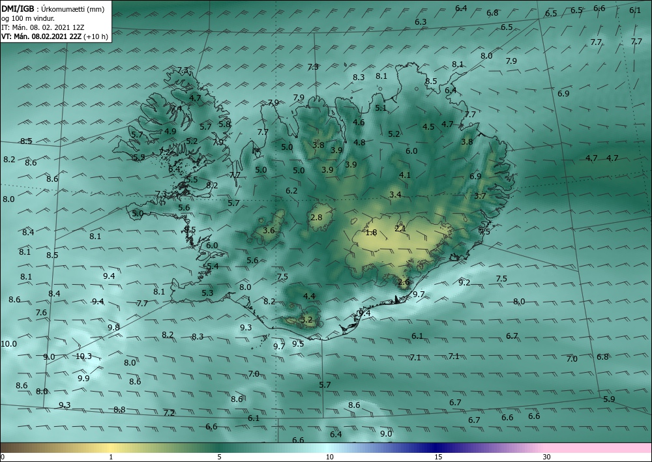
Task: Click the 9.2 value off the southeast coast
Action: point(464,283)
